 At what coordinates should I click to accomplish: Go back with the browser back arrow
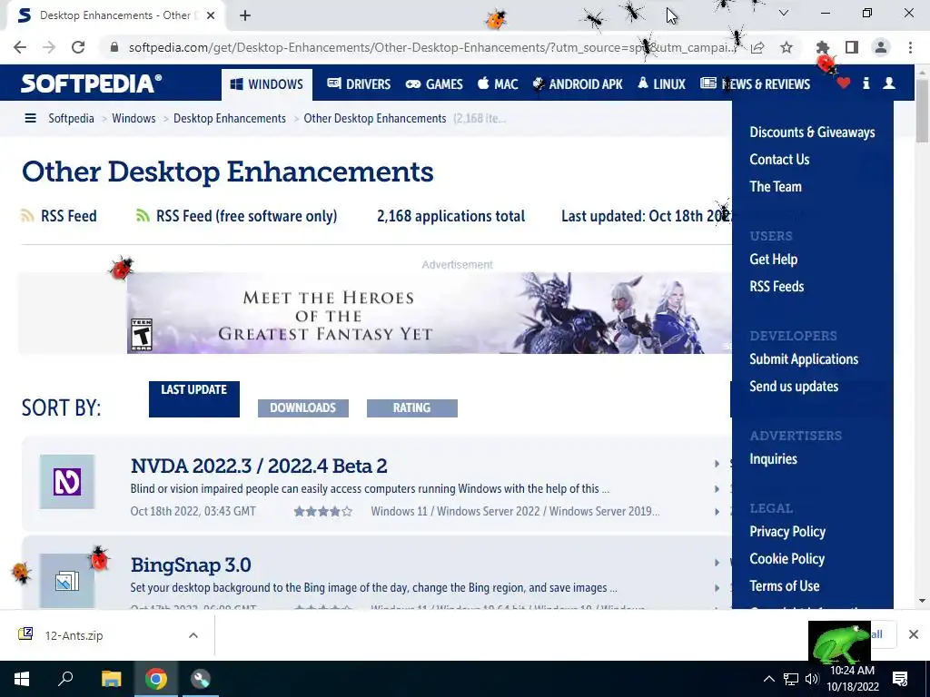point(20,47)
